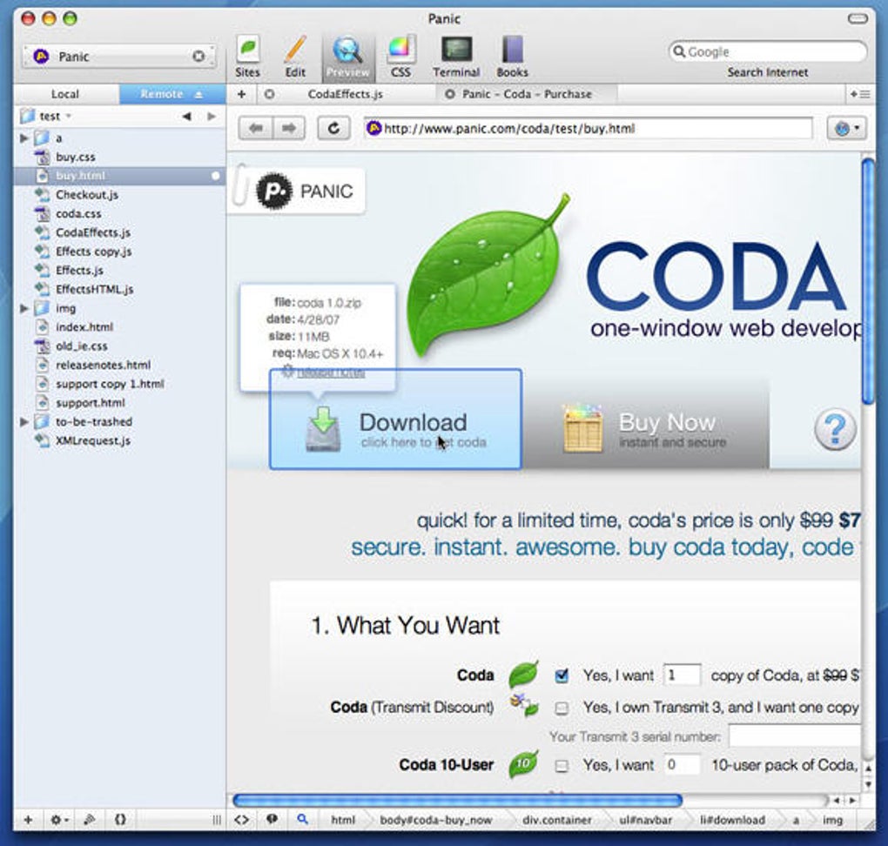Click the publish icon in sidebar footer

click(x=89, y=819)
